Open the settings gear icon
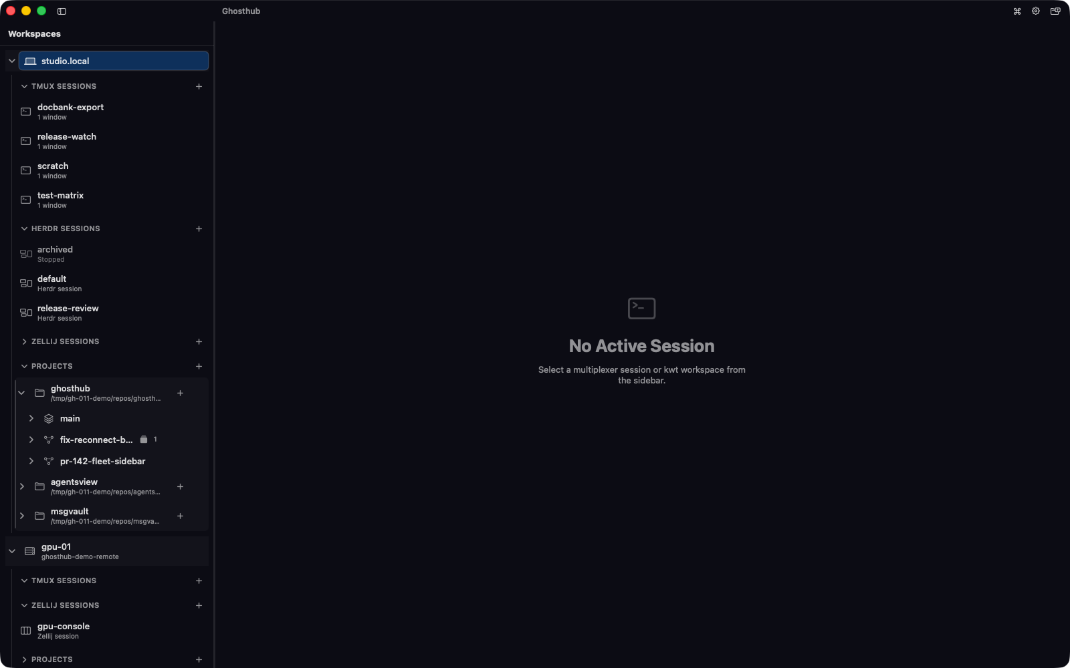The width and height of the screenshot is (1070, 668). point(1036,11)
